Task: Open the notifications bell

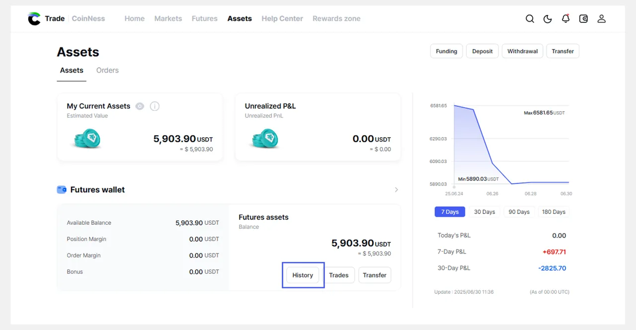Action: click(x=565, y=19)
